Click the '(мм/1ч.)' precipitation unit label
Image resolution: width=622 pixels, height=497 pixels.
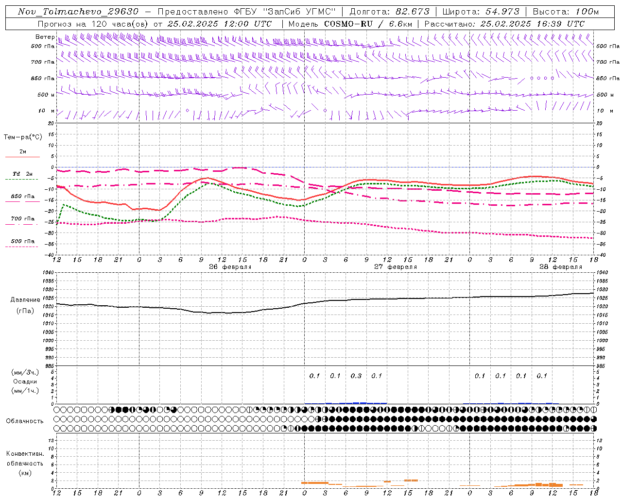[25, 391]
